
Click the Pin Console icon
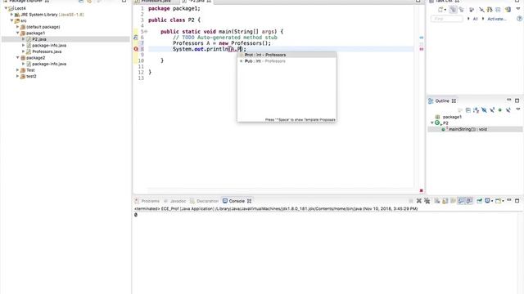[x=480, y=201]
